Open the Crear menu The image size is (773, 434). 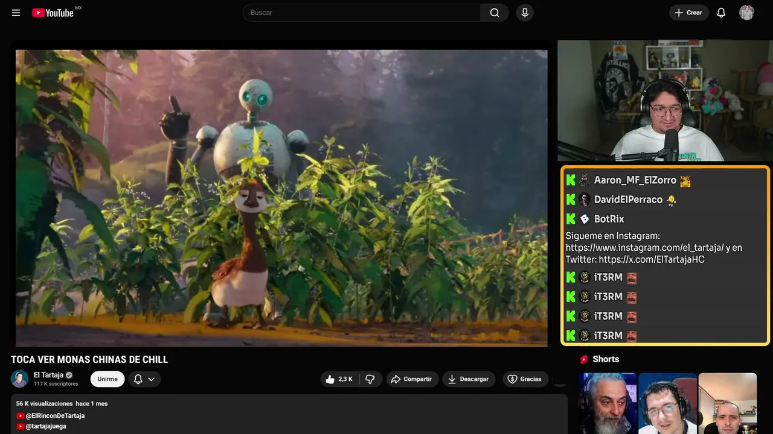click(689, 13)
